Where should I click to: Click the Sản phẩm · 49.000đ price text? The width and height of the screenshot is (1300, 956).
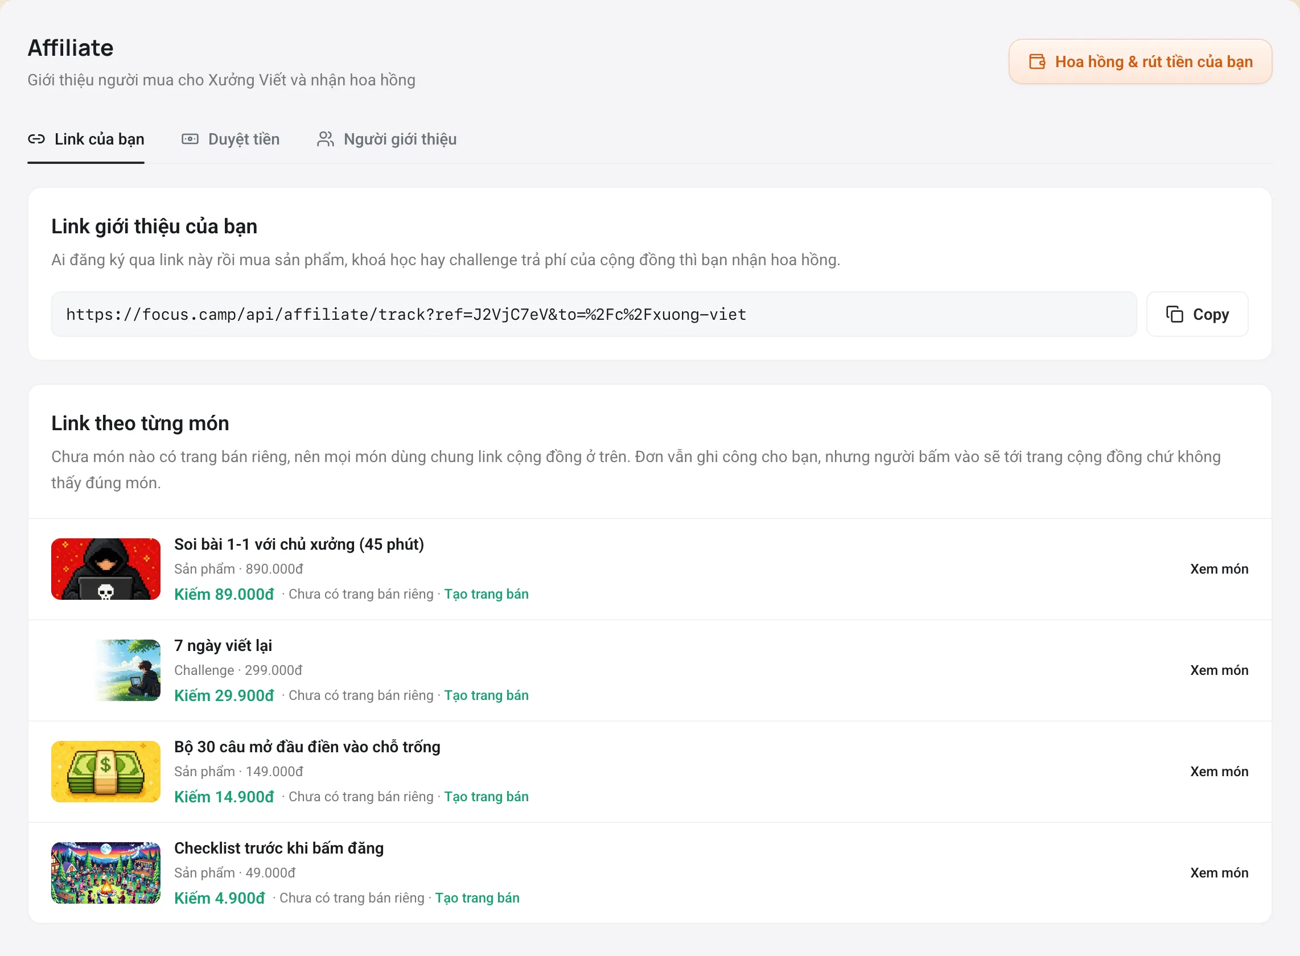(235, 873)
